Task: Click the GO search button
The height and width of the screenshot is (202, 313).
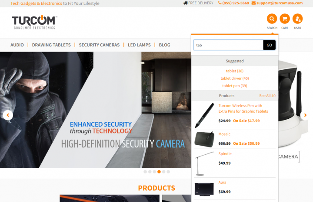Action: click(269, 45)
